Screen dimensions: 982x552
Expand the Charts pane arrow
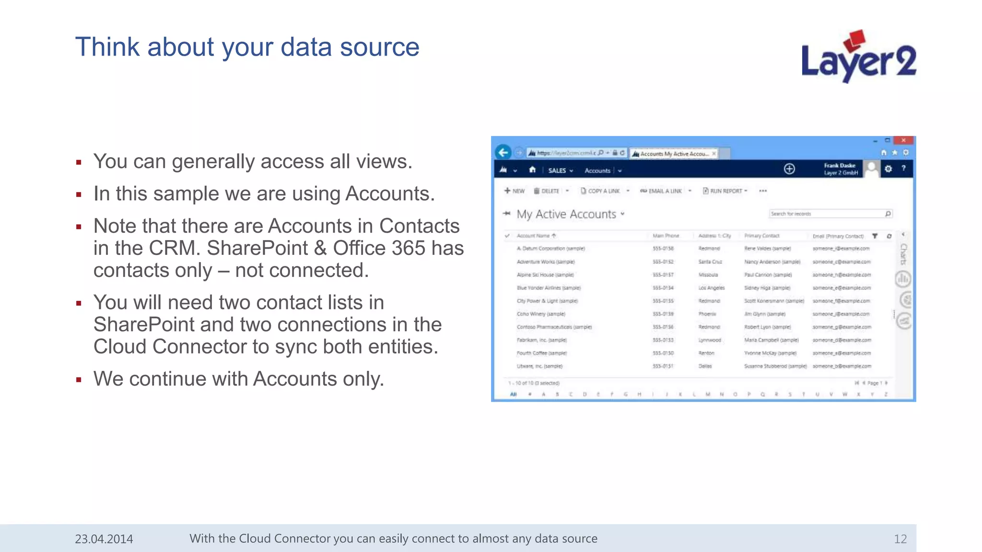903,235
